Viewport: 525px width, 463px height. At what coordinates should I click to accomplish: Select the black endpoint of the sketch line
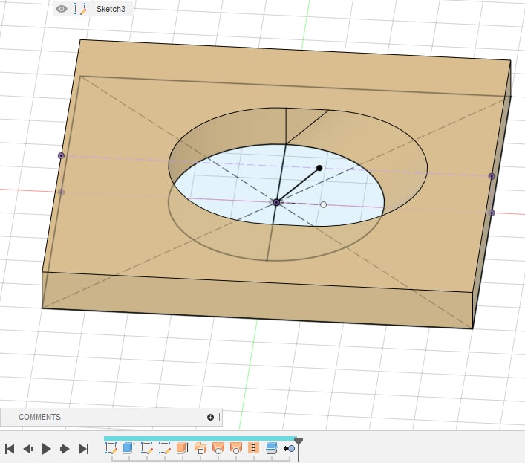(319, 168)
